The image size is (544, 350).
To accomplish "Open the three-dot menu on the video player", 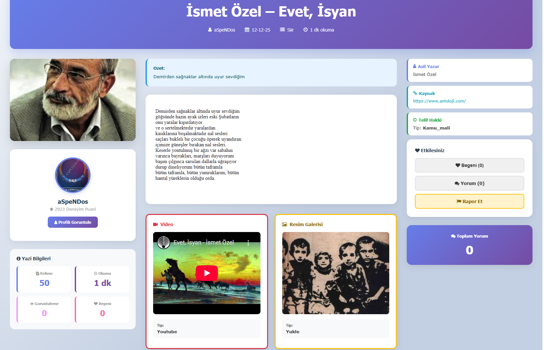I will point(249,243).
